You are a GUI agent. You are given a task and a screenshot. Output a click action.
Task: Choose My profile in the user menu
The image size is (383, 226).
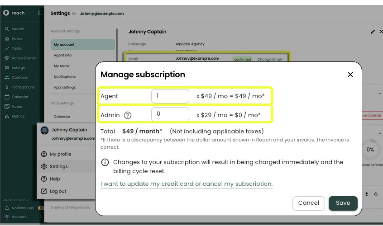60,154
